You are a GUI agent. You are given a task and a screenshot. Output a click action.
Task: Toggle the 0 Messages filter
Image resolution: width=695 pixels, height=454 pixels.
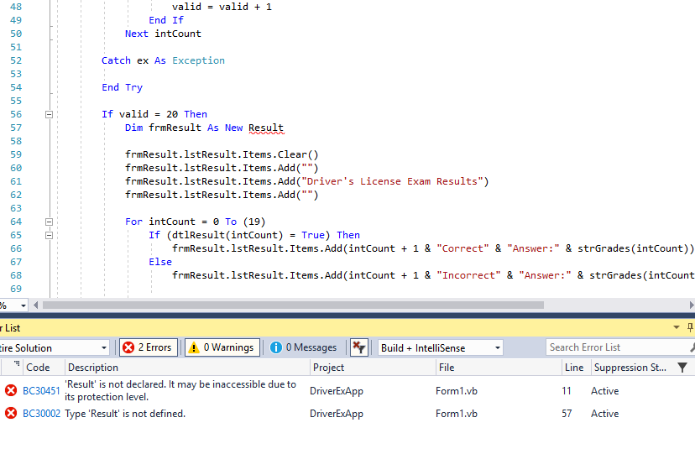[x=304, y=347]
